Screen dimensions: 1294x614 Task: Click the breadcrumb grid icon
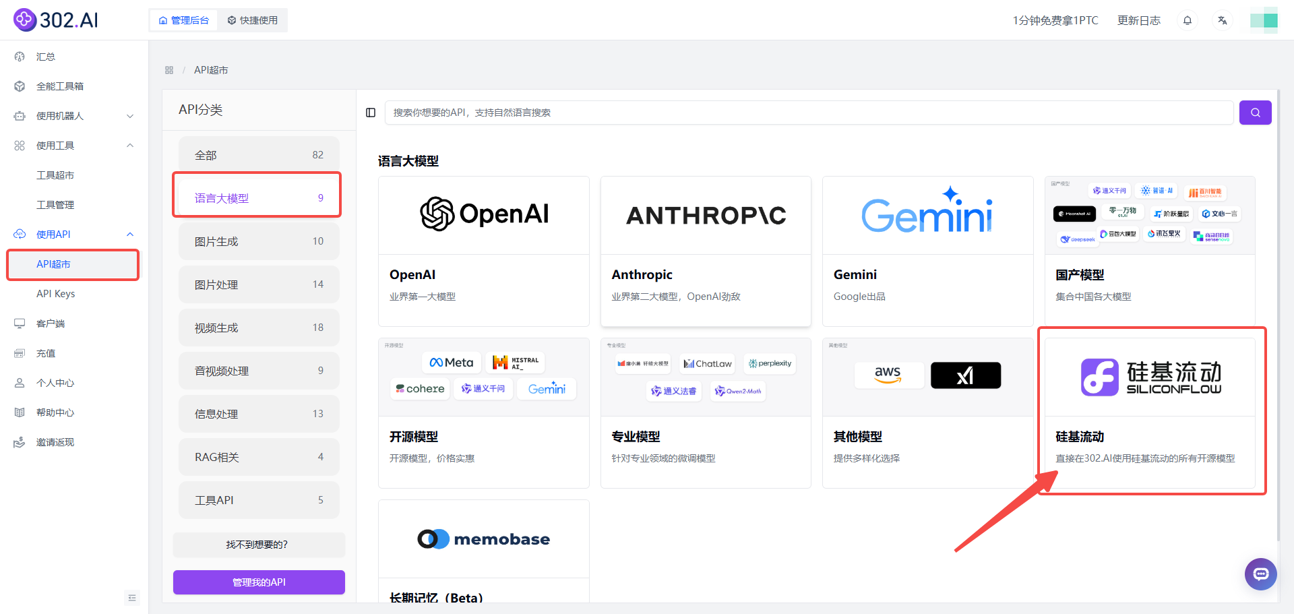(x=169, y=70)
